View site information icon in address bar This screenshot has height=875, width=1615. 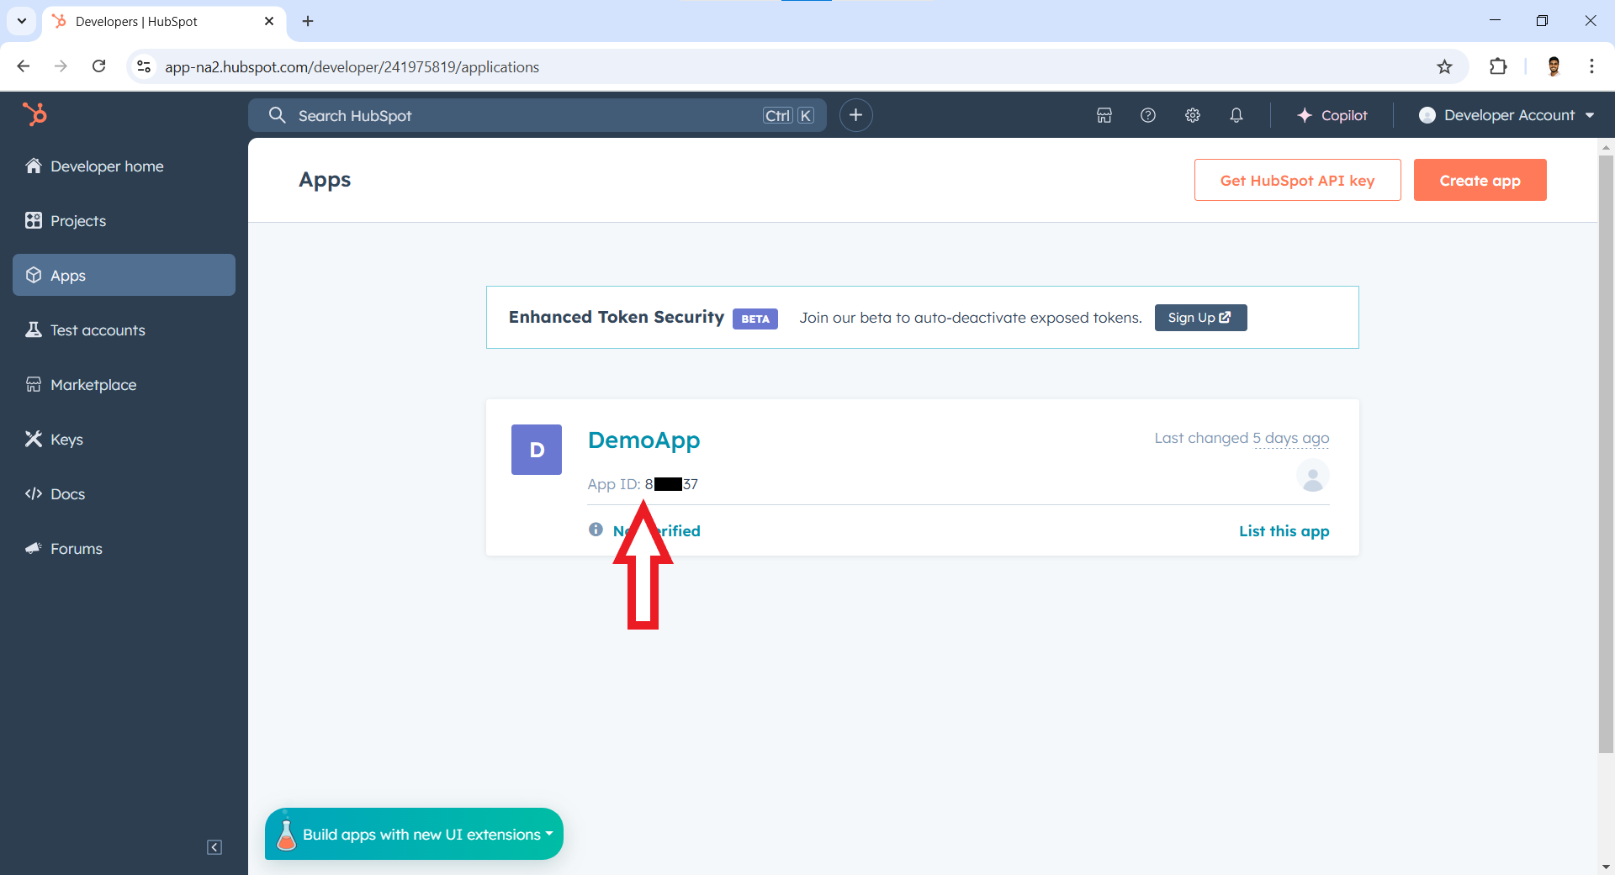coord(144,66)
